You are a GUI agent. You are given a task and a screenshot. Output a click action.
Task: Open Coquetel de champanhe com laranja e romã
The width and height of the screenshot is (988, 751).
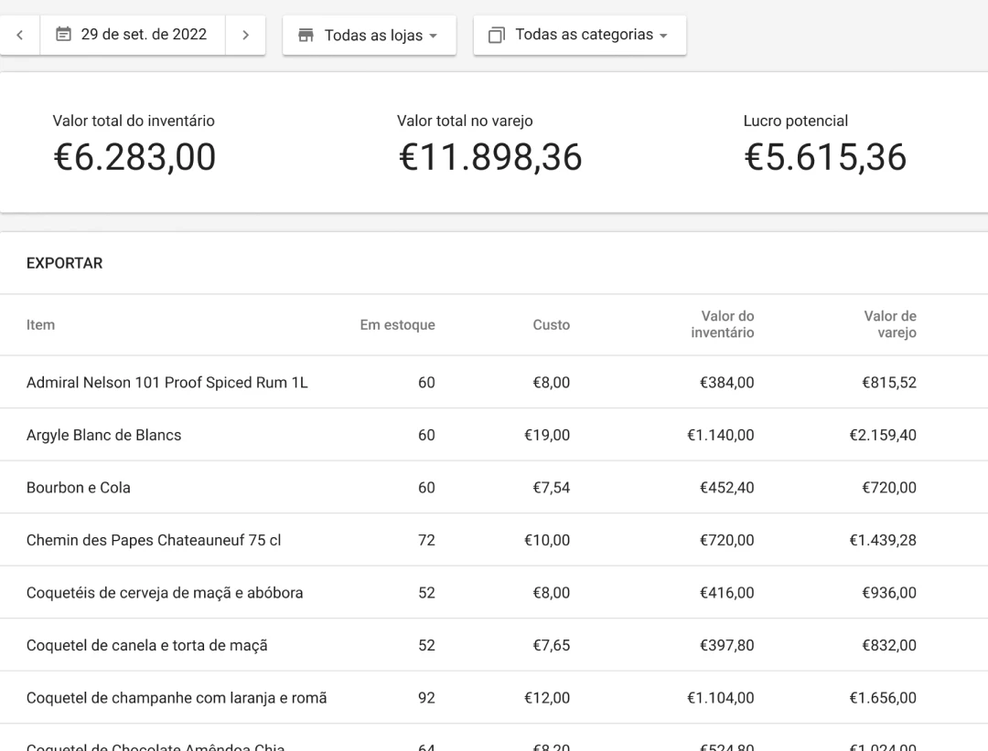tap(176, 698)
